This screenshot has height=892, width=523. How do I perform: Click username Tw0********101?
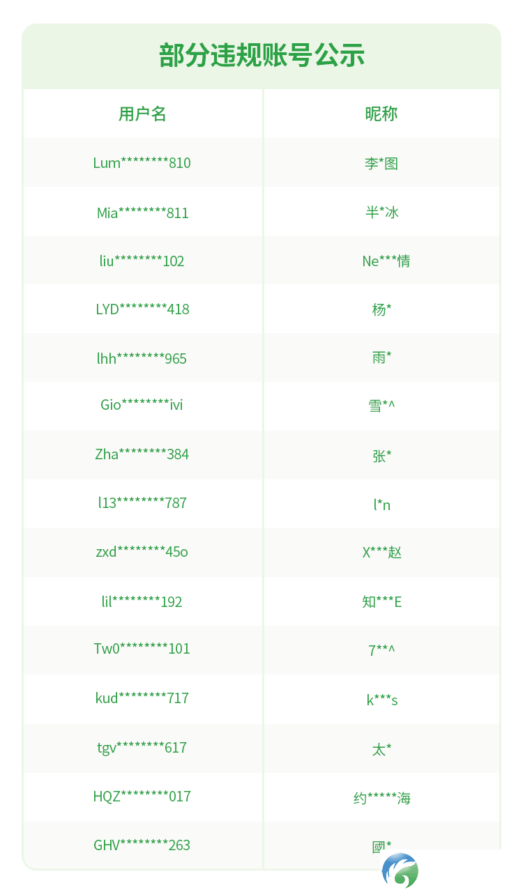click(x=142, y=649)
